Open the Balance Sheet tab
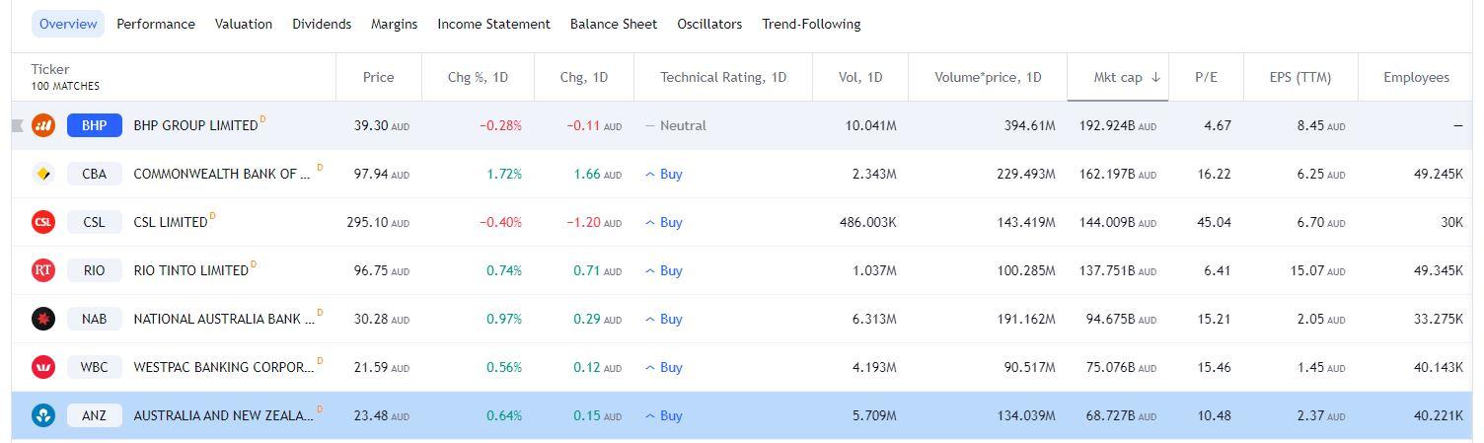Viewport: 1484px width, 443px height. pos(614,24)
